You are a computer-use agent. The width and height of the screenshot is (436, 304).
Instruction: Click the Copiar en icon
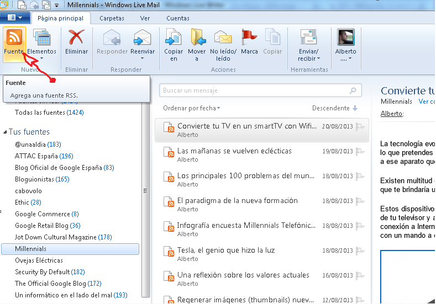point(174,37)
